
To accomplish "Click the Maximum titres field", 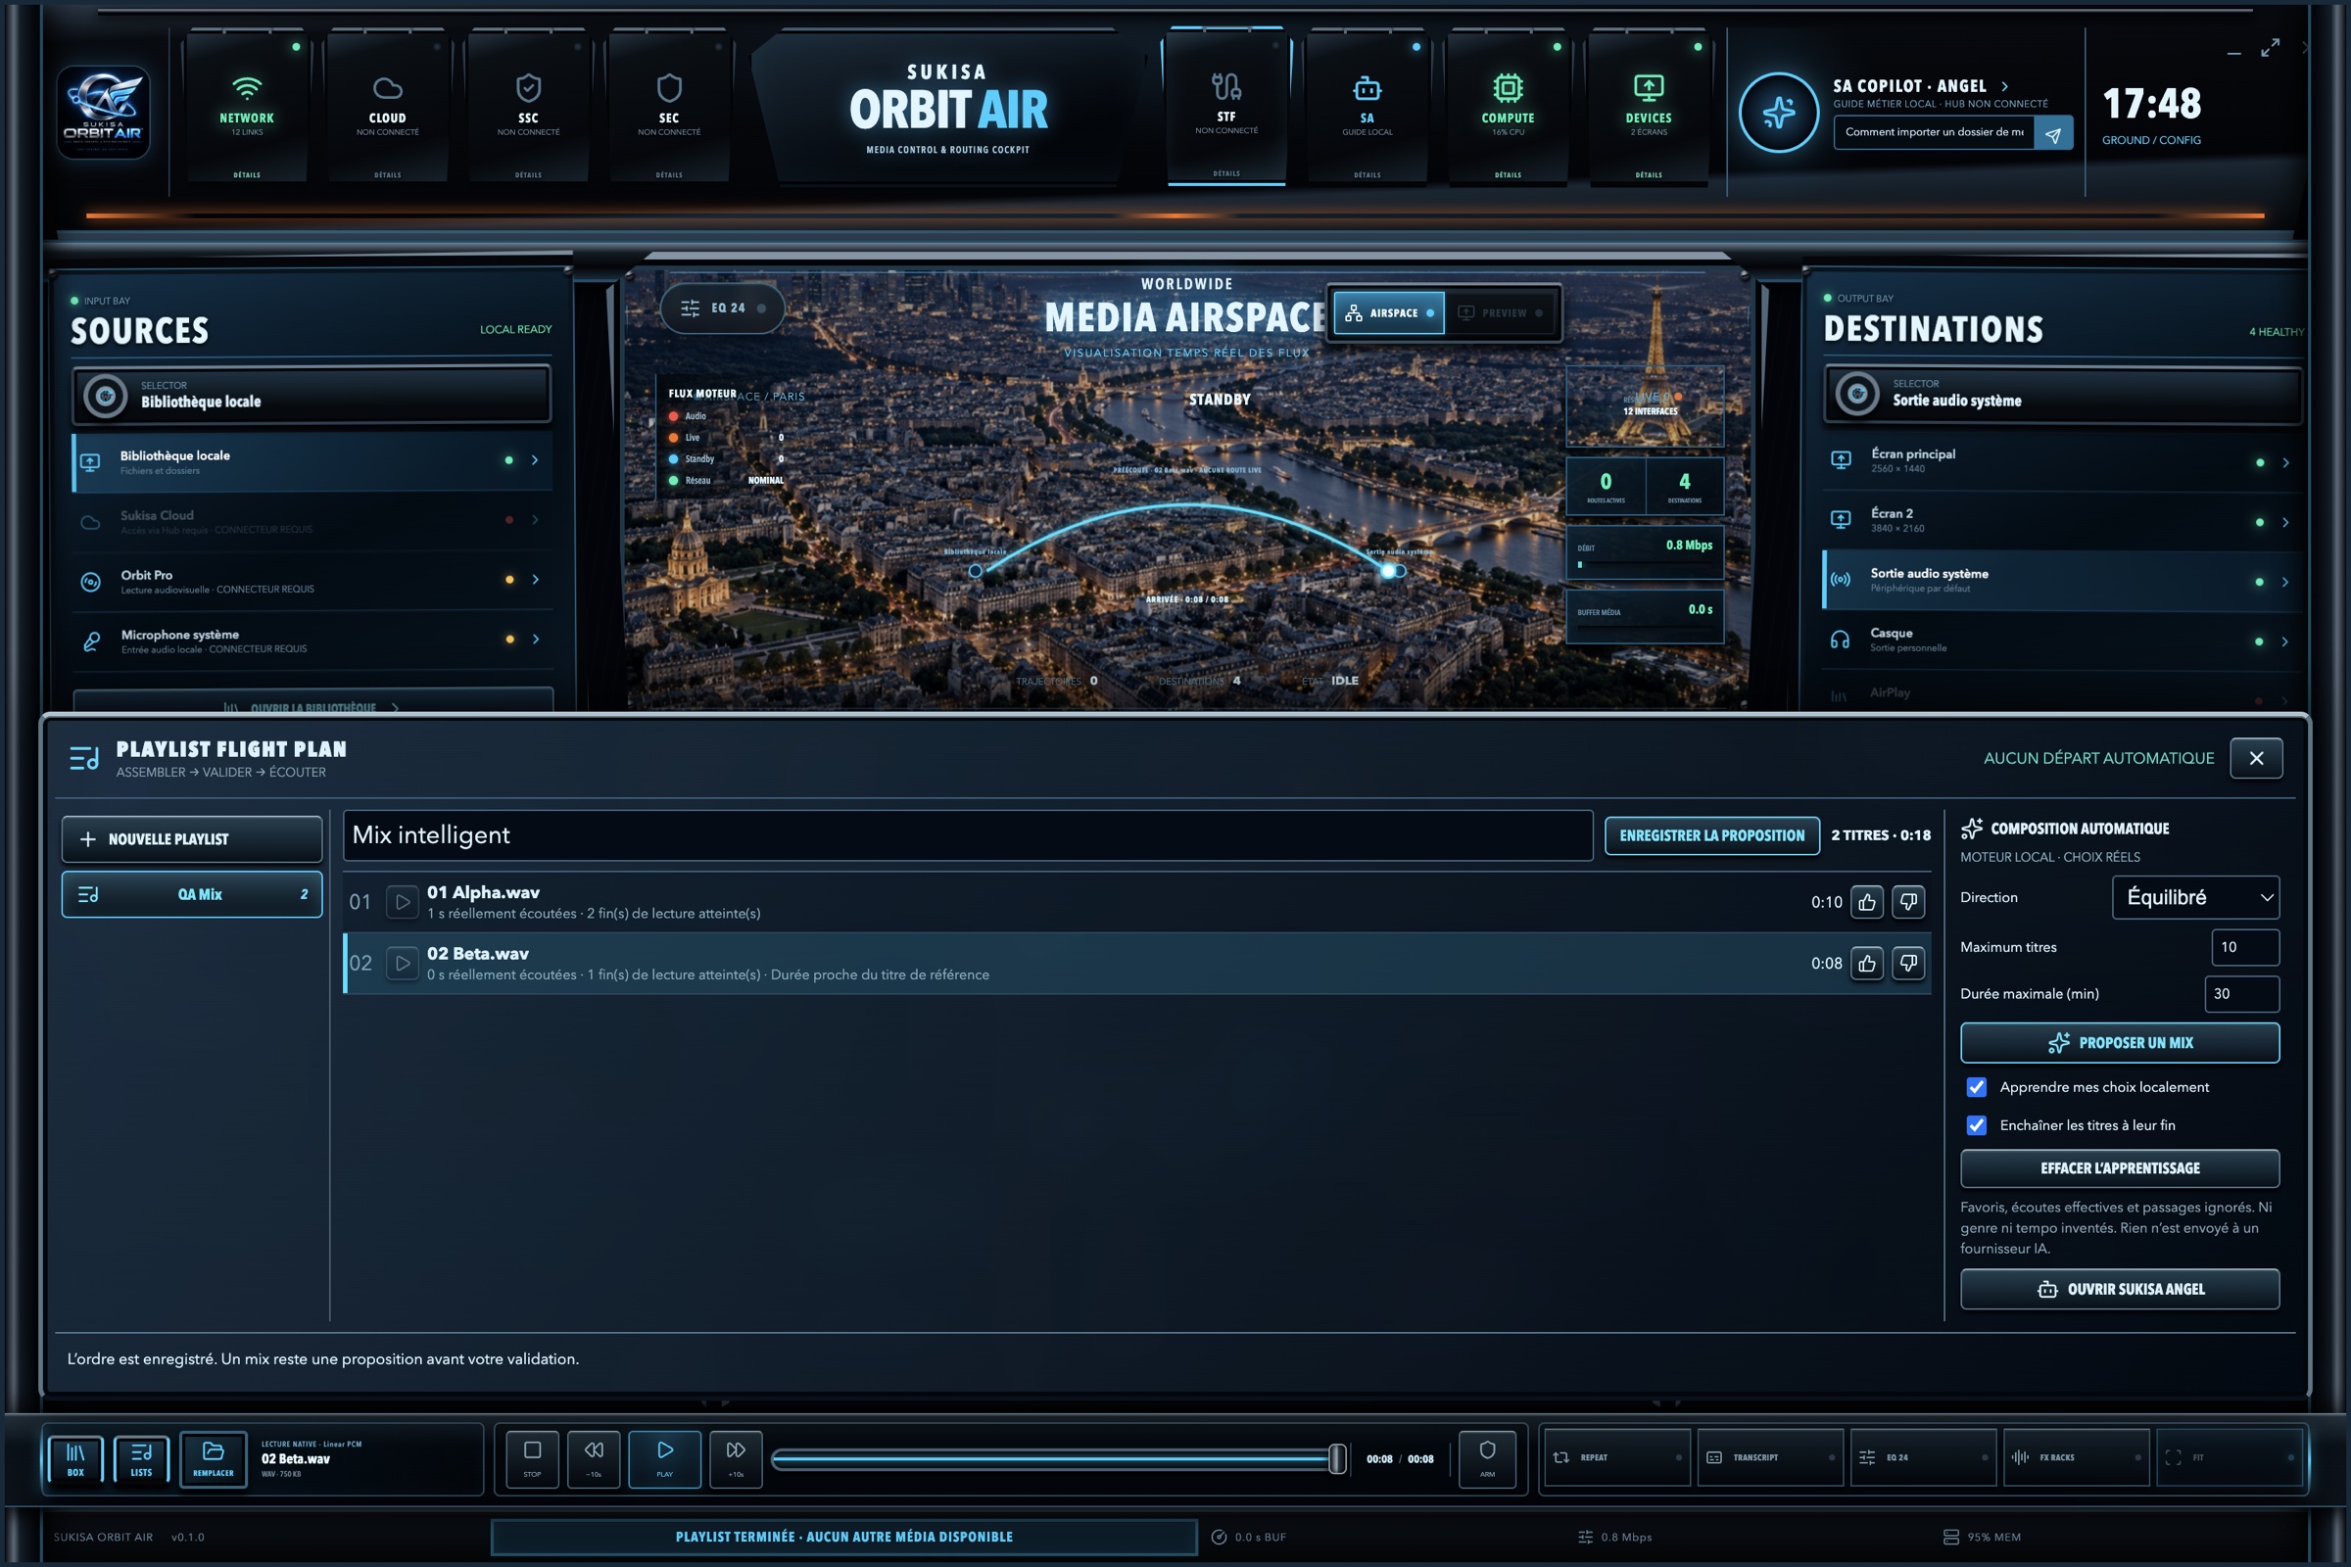I will tap(2245, 947).
